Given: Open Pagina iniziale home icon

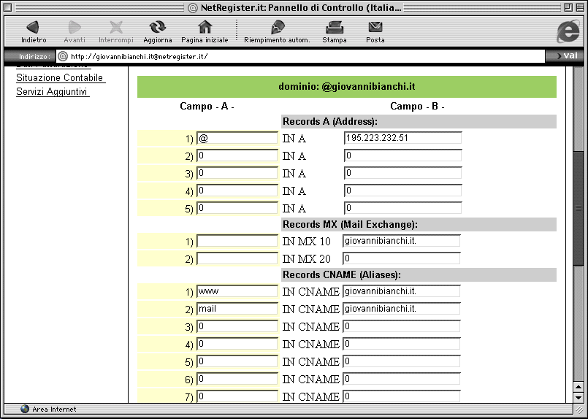Looking at the screenshot, I should point(205,27).
